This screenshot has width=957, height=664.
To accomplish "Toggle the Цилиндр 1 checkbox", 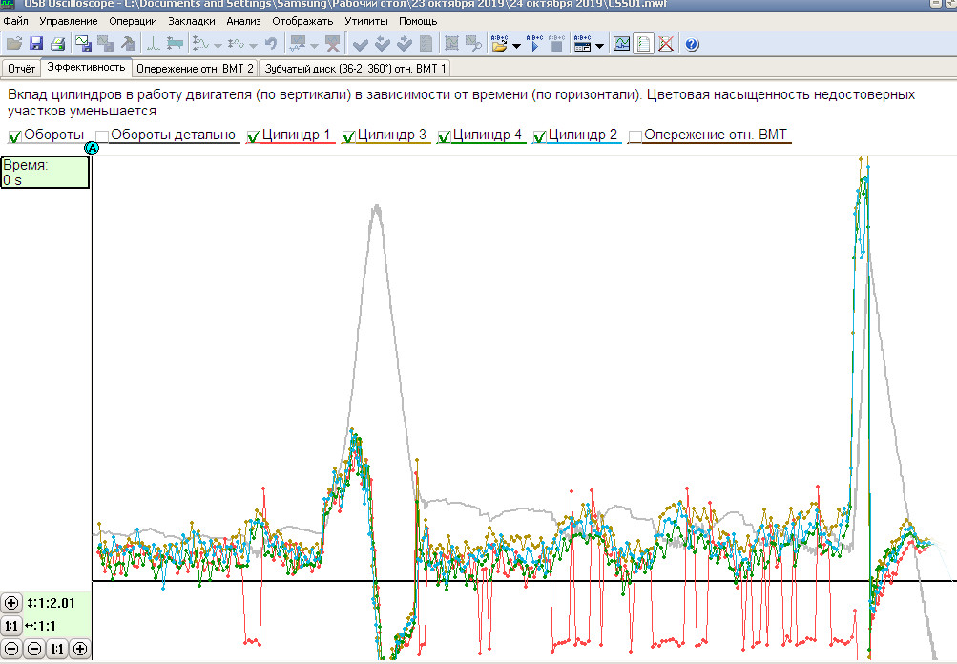I will click(253, 136).
